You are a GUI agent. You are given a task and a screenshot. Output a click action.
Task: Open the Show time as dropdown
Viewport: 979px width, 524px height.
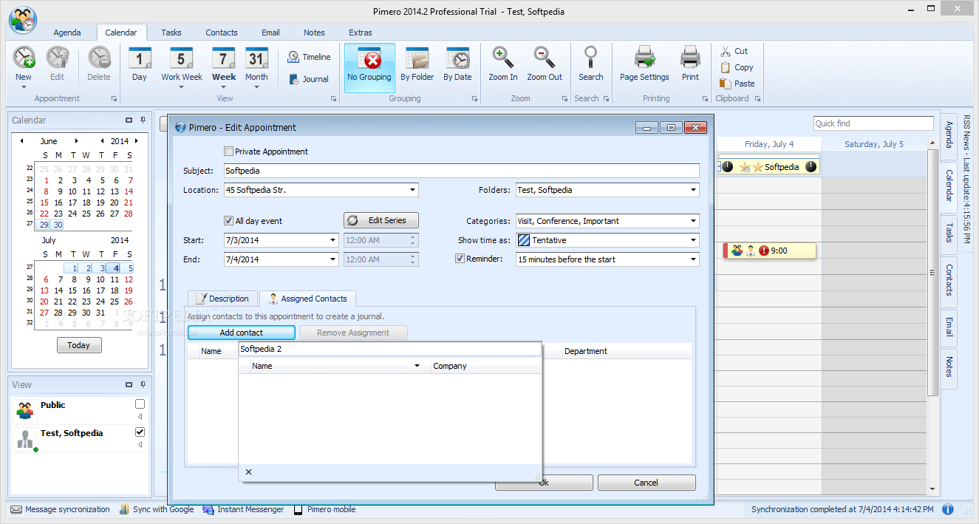pos(693,240)
